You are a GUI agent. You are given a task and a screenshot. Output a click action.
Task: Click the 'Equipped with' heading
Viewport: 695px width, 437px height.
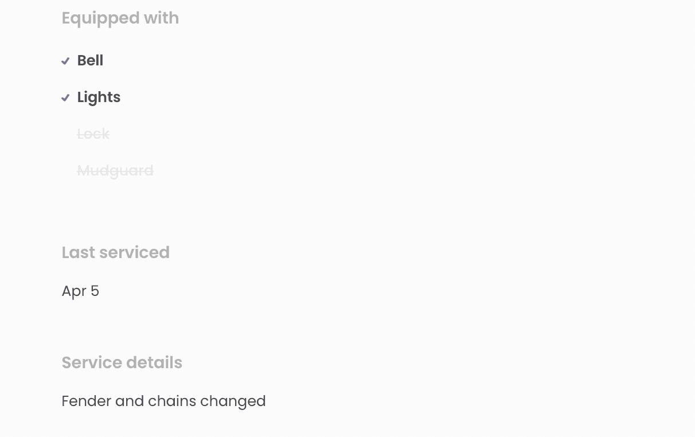click(120, 18)
